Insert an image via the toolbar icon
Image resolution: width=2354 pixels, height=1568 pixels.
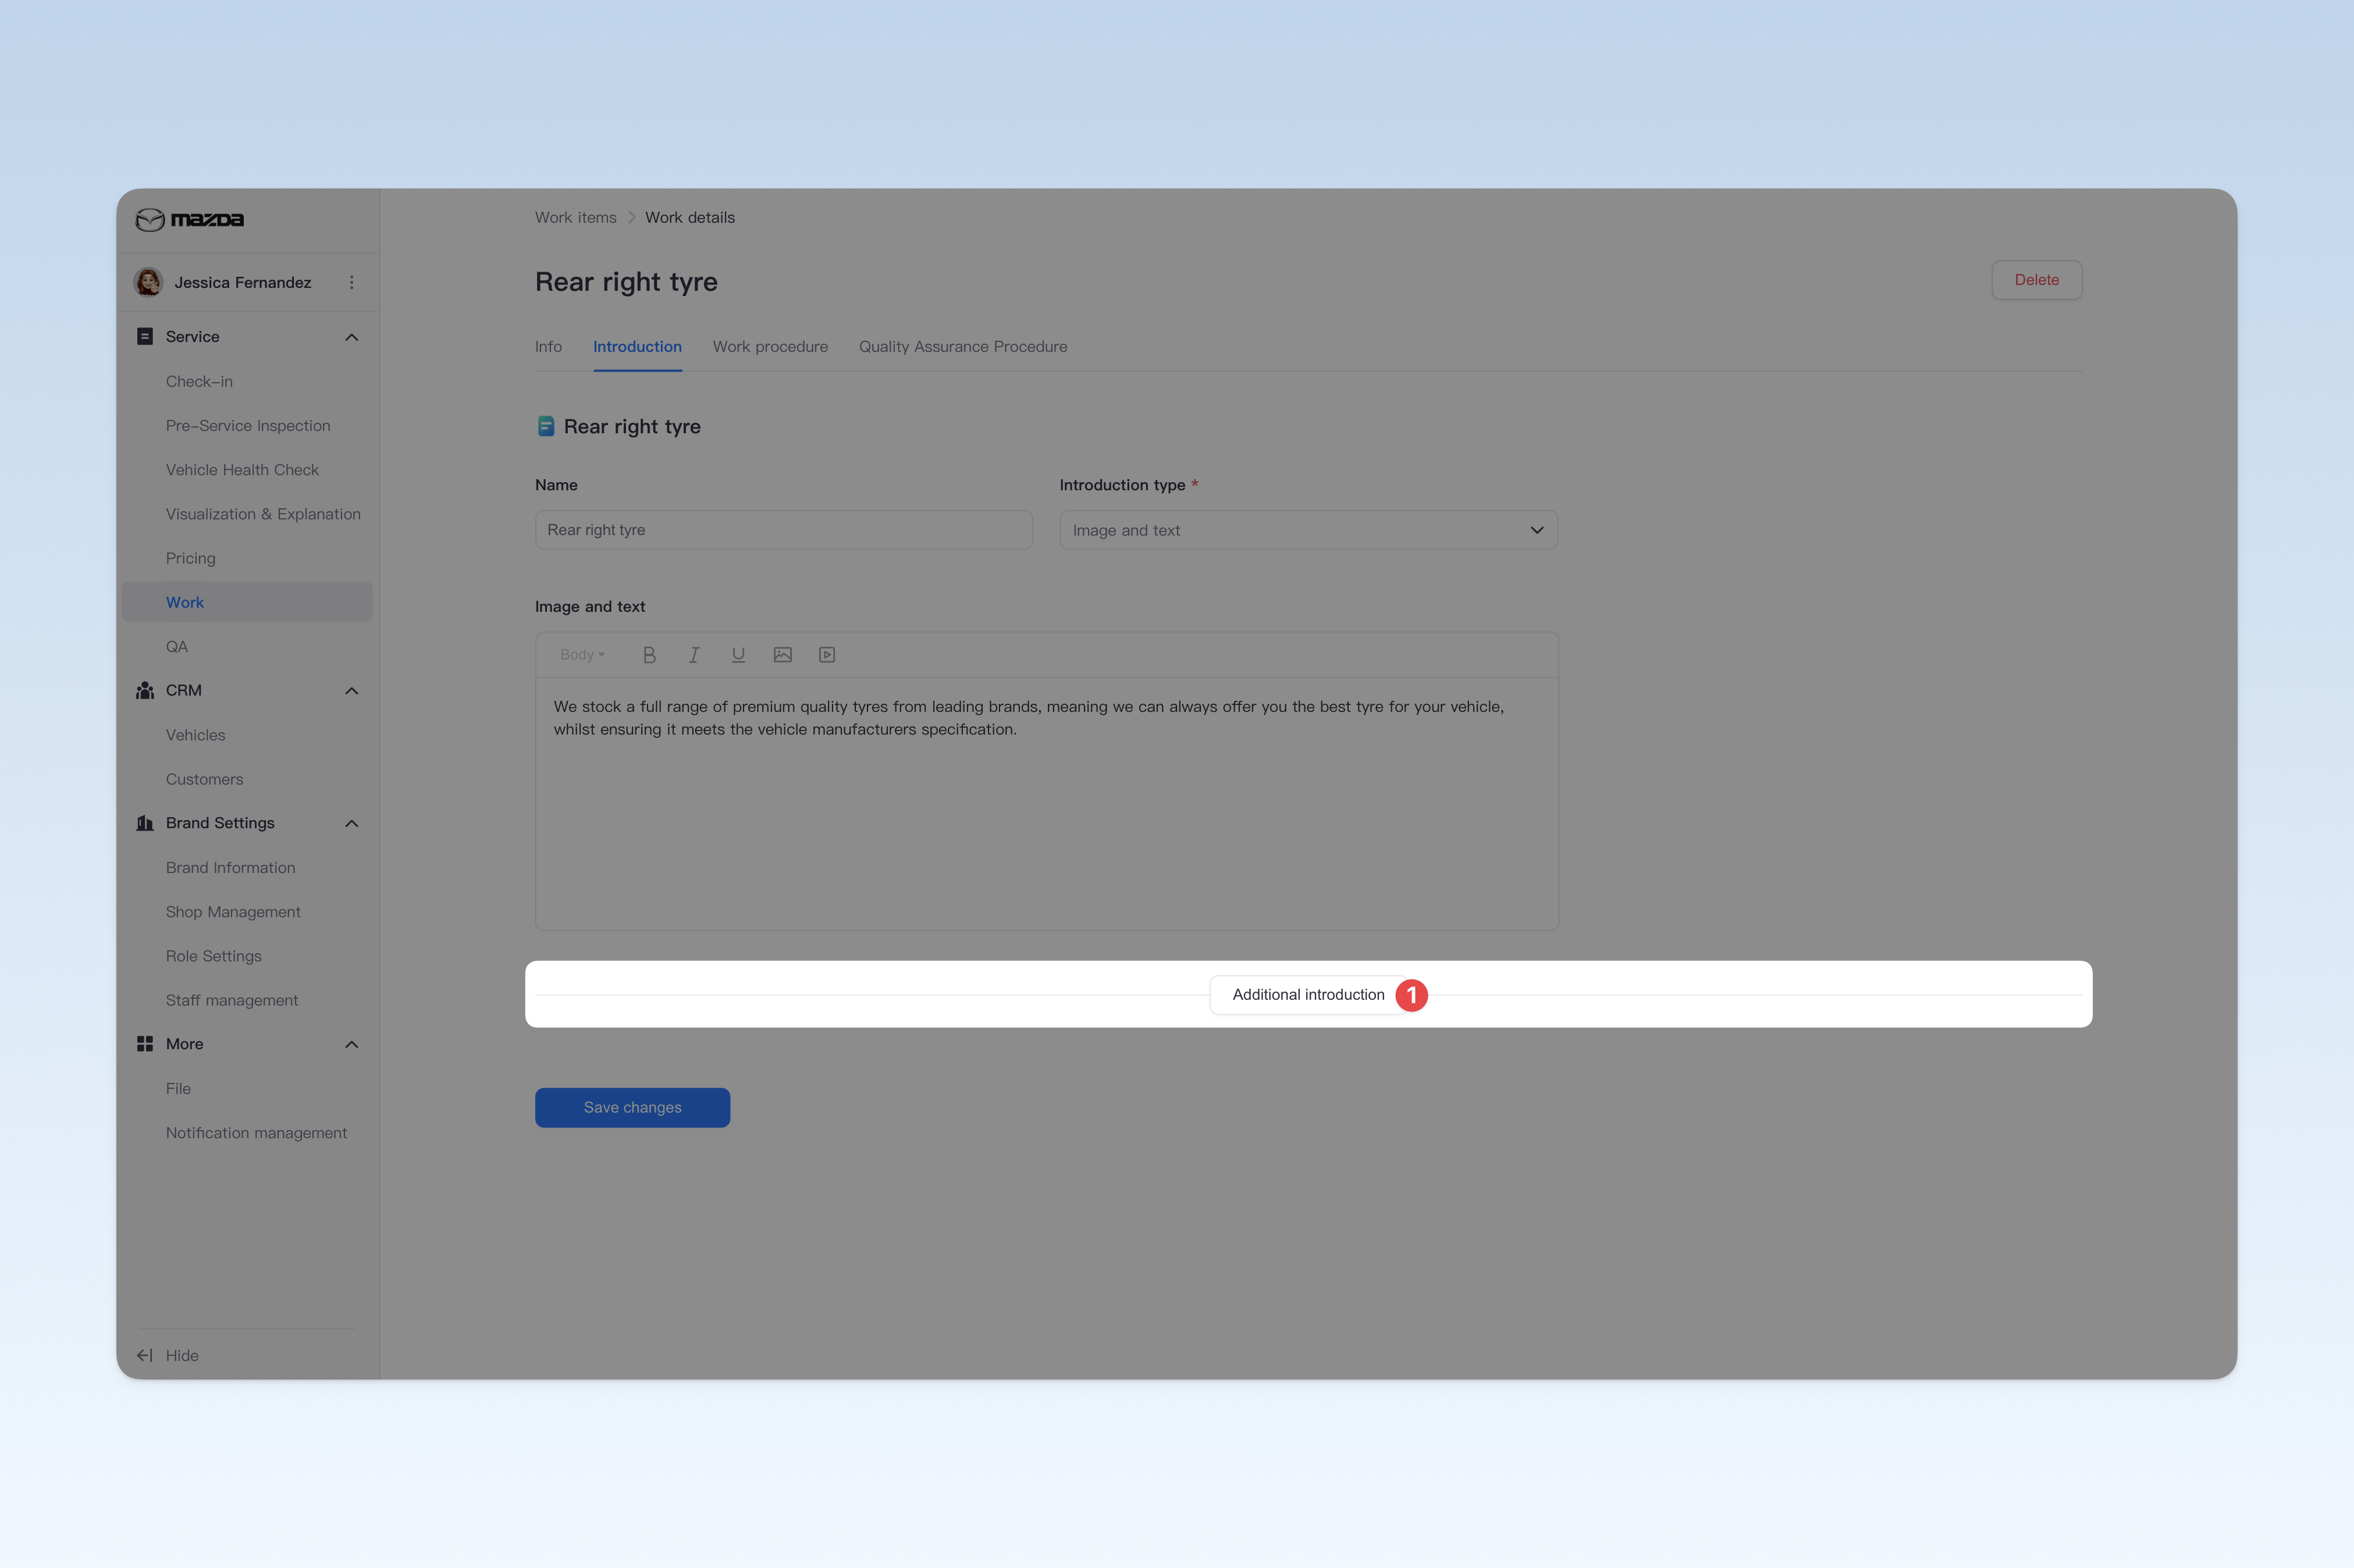tap(783, 655)
